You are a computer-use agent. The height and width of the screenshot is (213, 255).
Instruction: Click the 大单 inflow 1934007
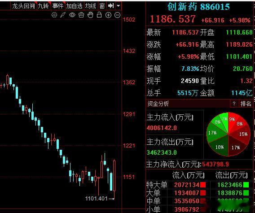pos(187,193)
